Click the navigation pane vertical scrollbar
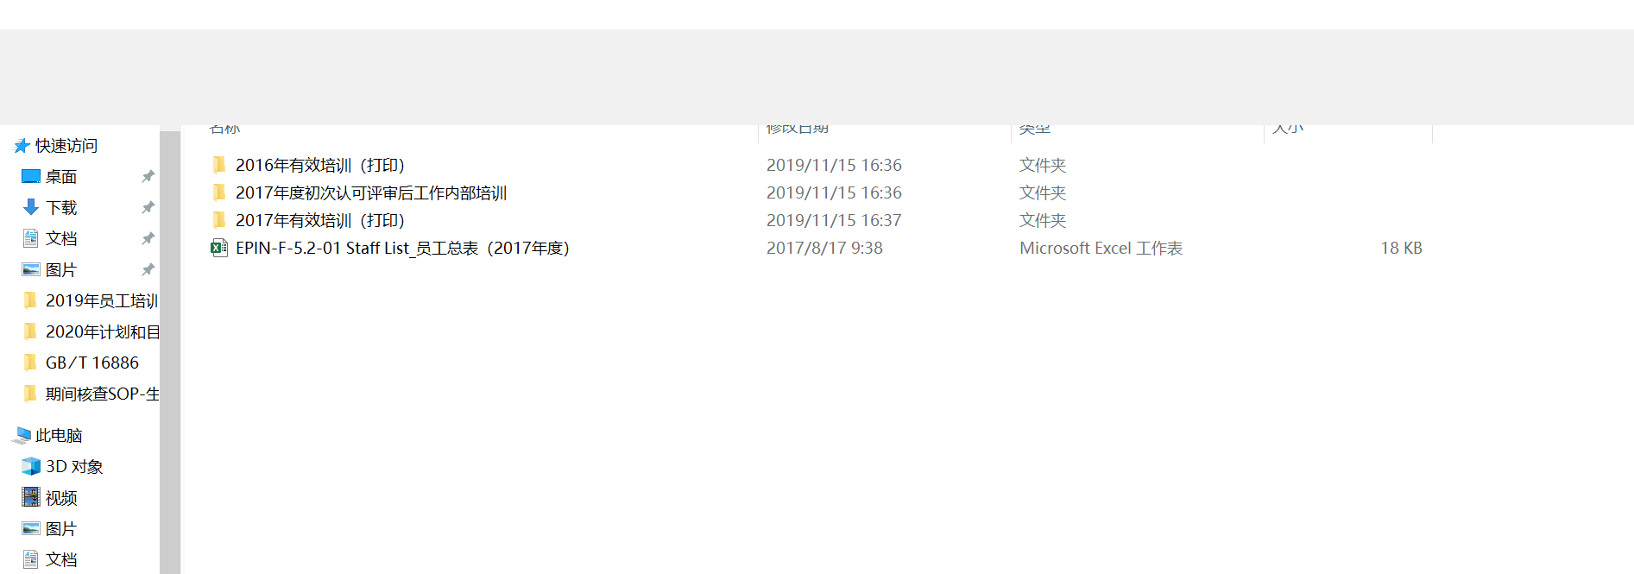 pos(170,345)
